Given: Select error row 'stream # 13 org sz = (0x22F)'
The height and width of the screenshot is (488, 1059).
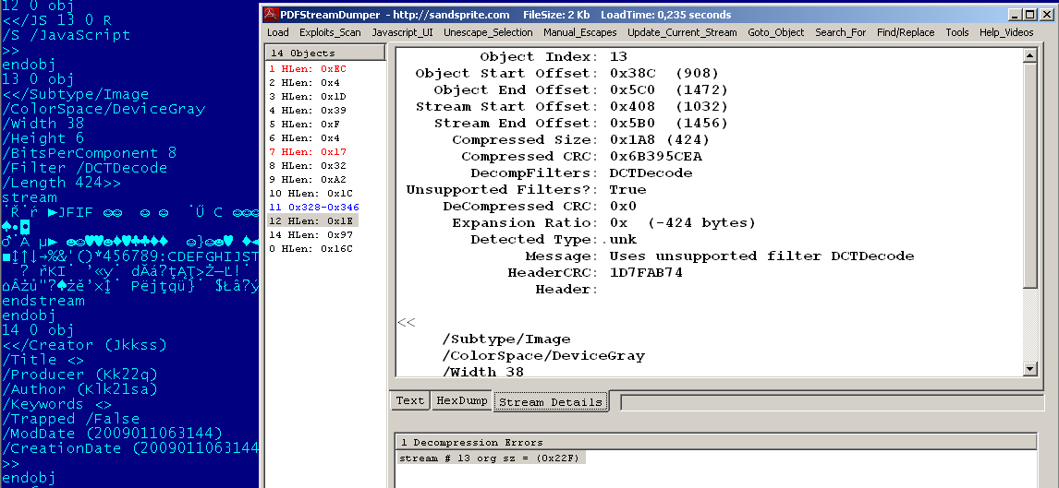Looking at the screenshot, I should [493, 458].
